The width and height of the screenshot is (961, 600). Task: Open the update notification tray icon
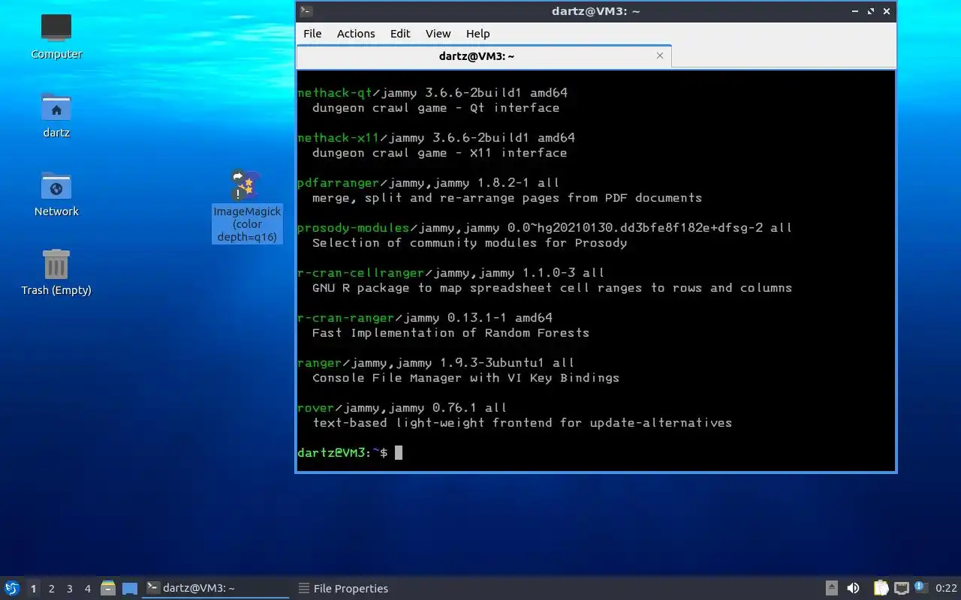click(x=921, y=588)
